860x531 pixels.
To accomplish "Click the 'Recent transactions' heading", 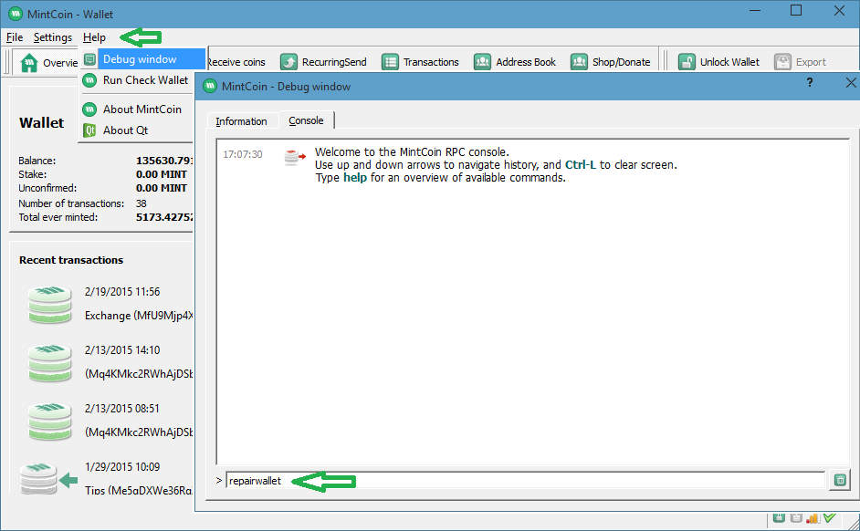I will point(71,260).
